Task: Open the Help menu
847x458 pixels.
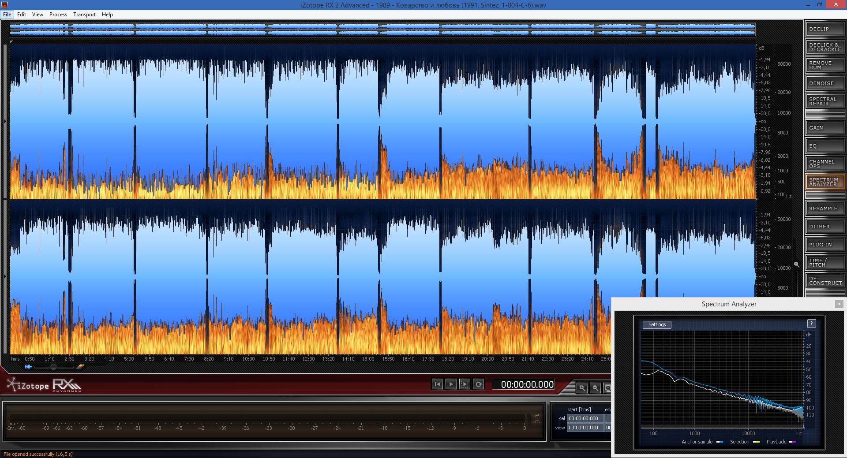Action: (x=107, y=15)
